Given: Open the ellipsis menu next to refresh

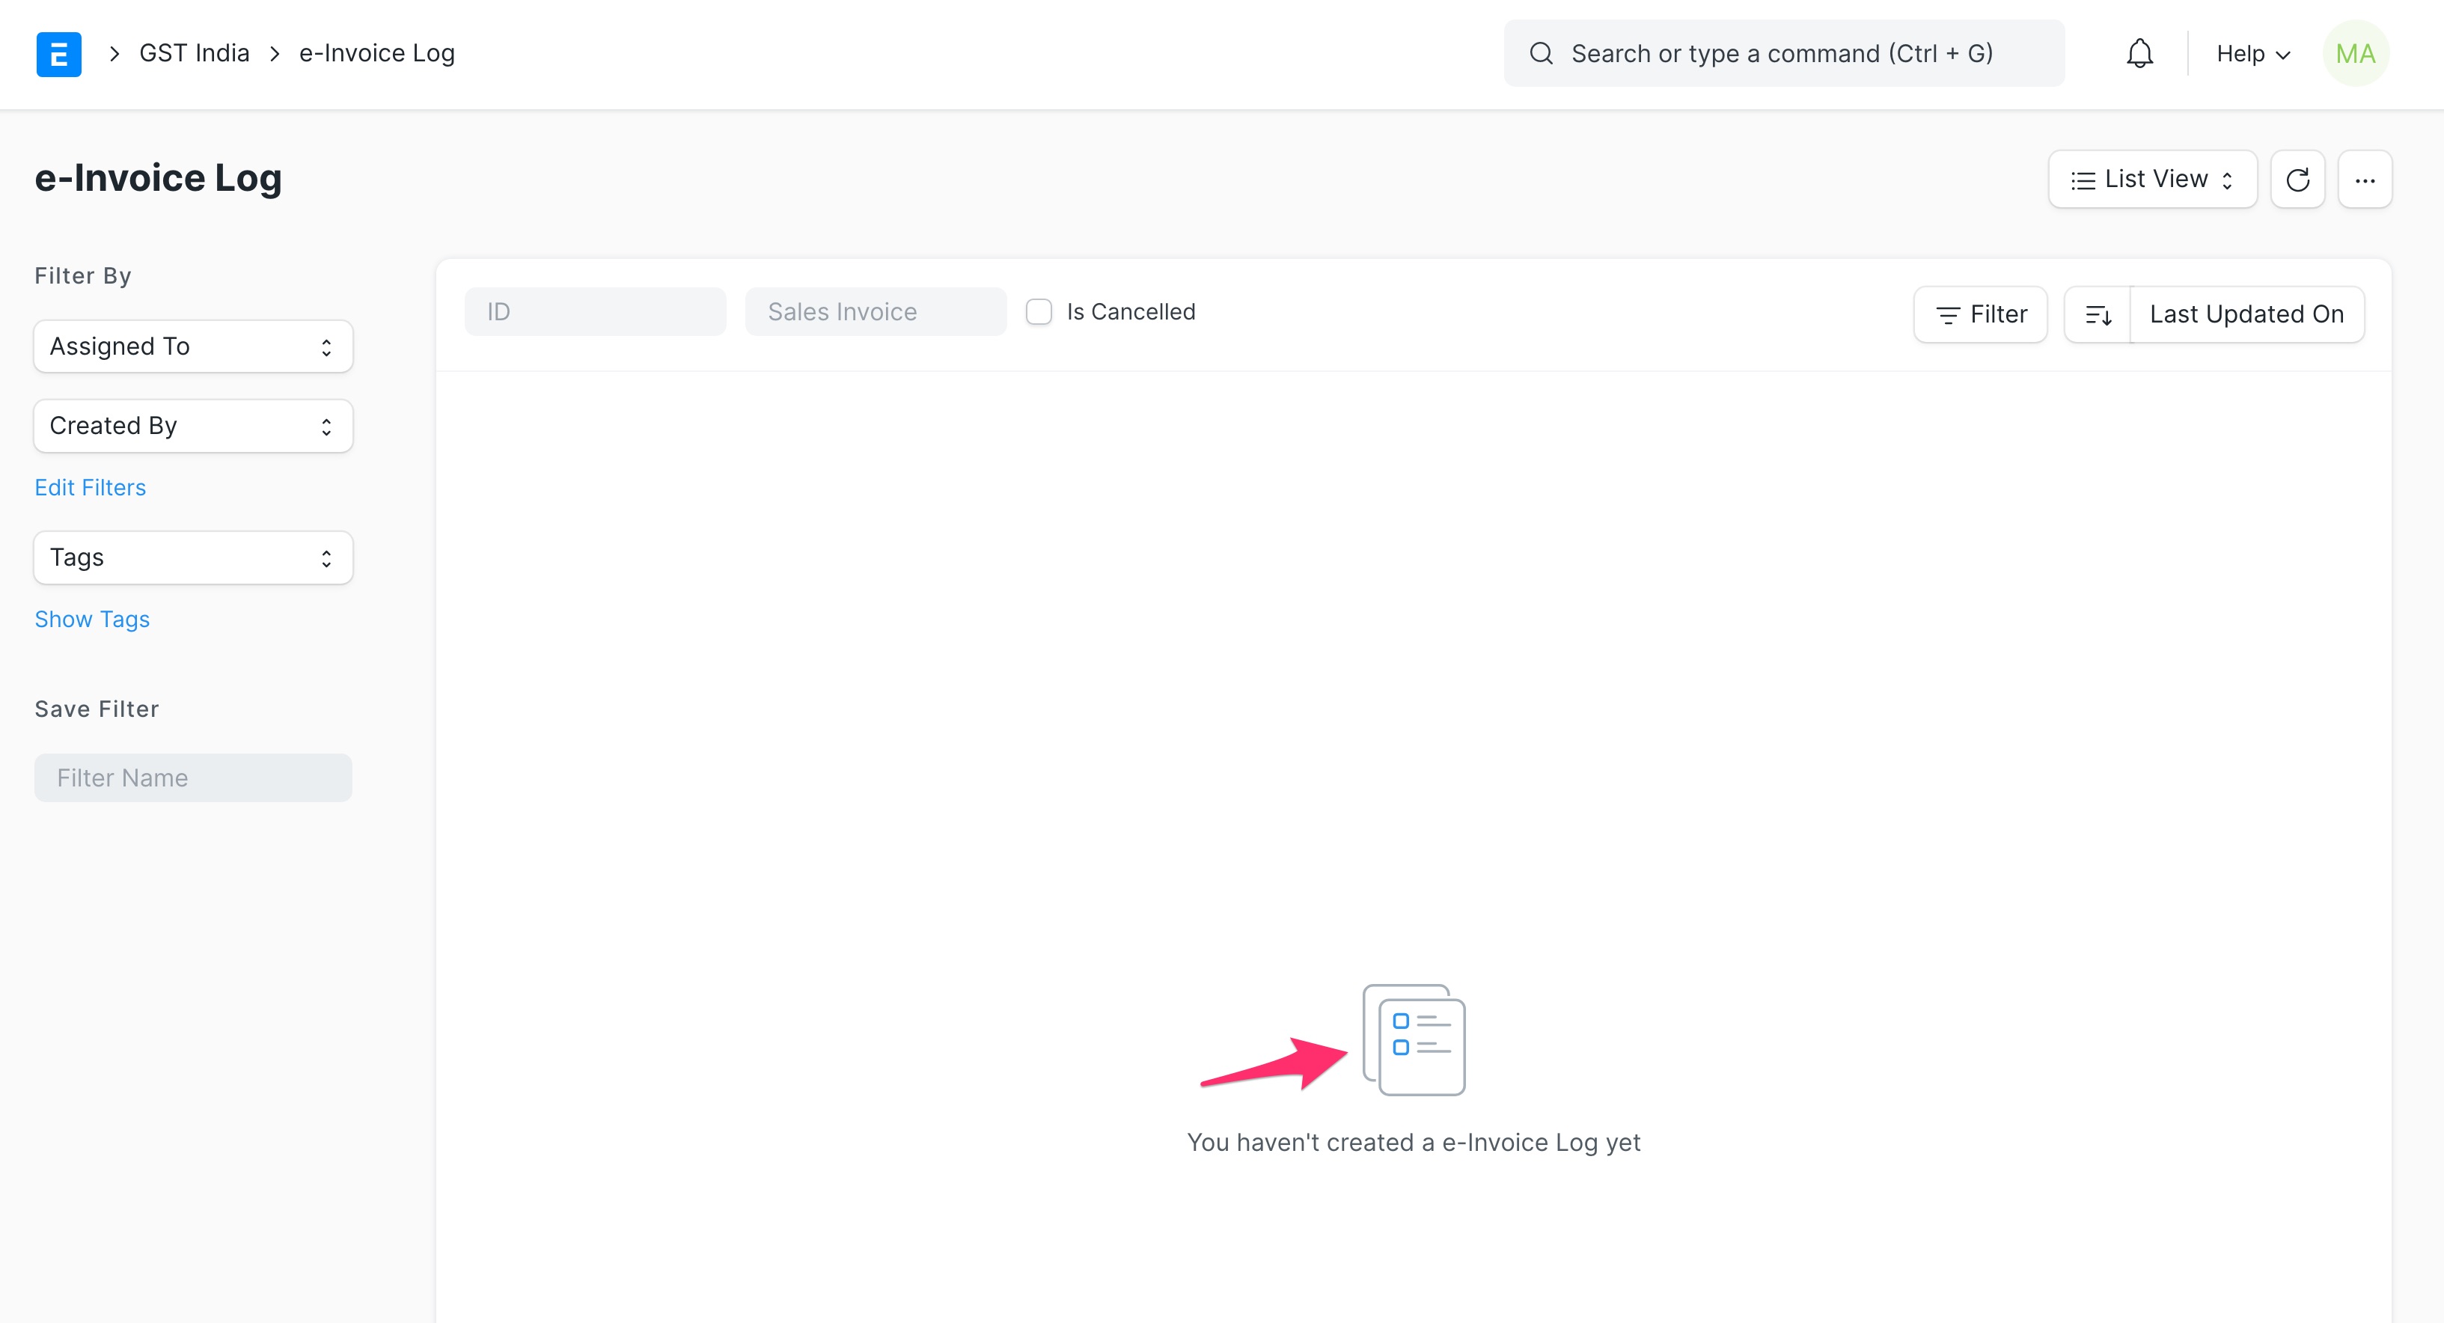Looking at the screenshot, I should tap(2365, 178).
